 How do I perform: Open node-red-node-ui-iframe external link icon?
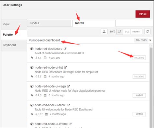[70, 124]
